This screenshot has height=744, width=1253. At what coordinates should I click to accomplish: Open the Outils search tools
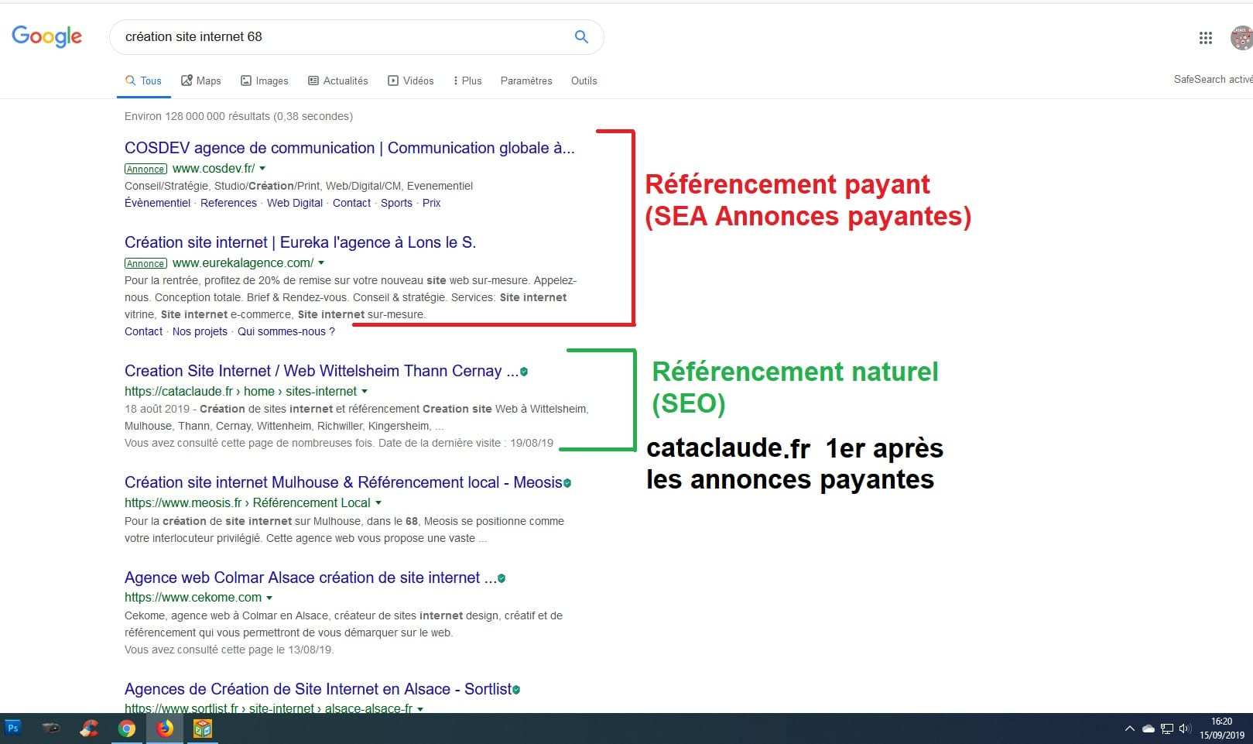click(584, 81)
